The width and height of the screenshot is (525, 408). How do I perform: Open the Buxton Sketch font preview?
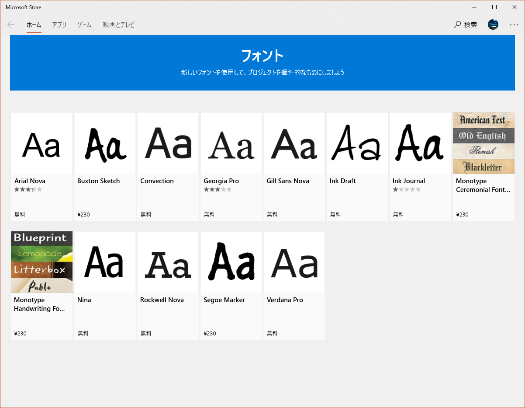[x=105, y=143]
